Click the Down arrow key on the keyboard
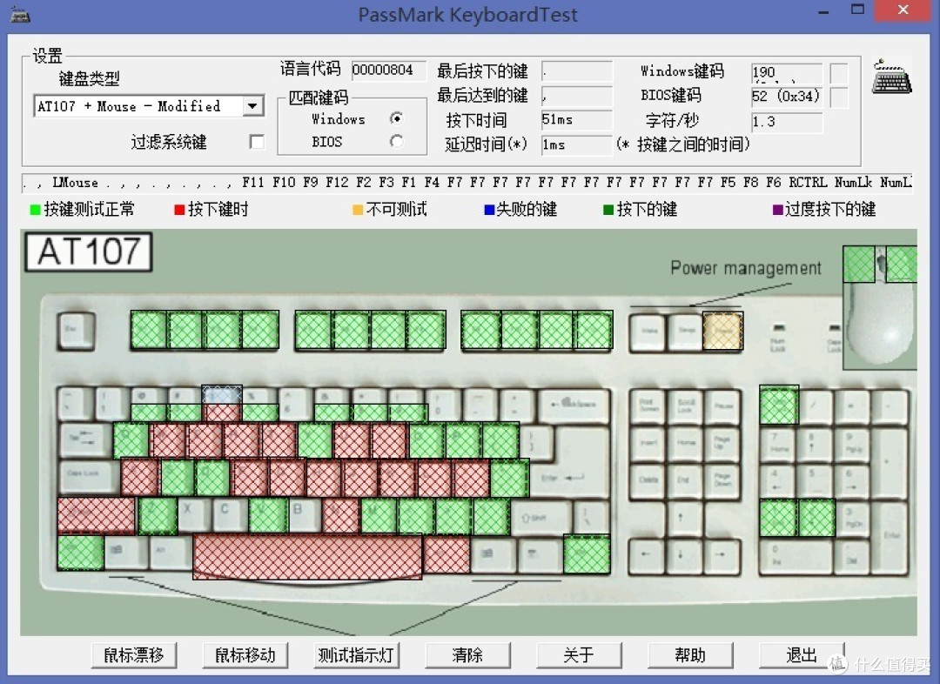 (x=685, y=555)
